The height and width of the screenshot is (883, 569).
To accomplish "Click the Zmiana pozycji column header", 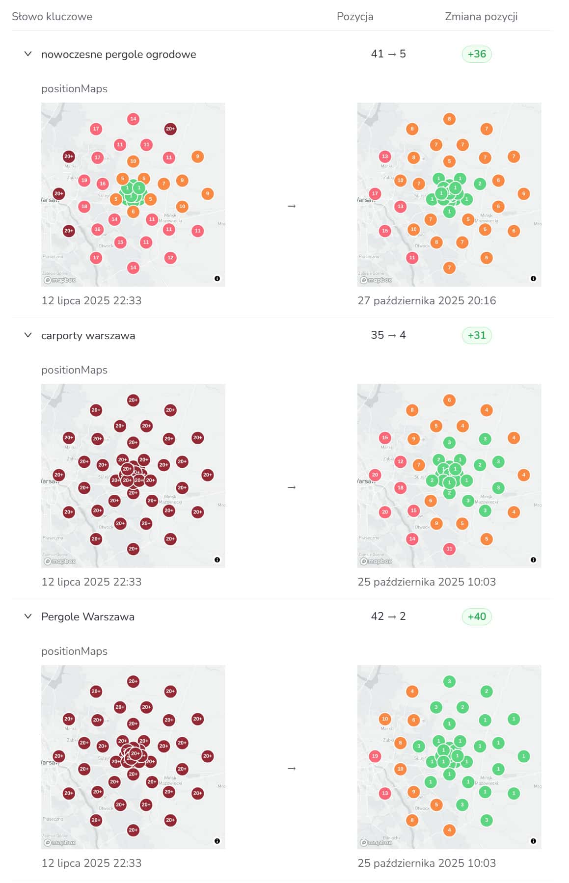I will click(481, 17).
